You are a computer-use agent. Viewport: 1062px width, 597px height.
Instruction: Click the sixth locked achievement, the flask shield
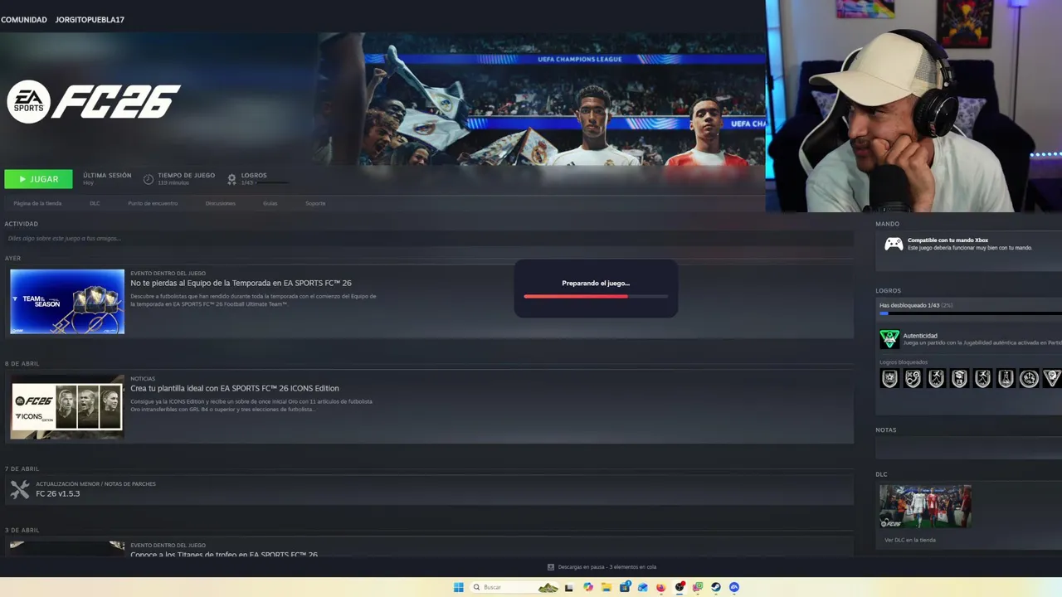coord(1006,379)
